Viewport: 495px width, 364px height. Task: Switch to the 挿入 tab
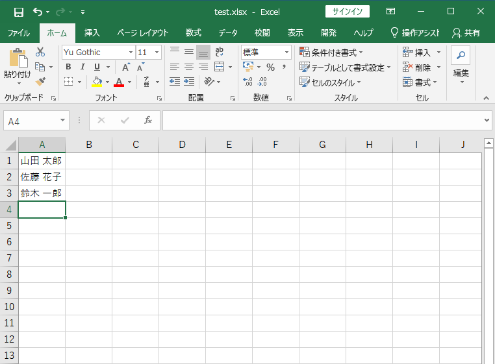pos(92,33)
